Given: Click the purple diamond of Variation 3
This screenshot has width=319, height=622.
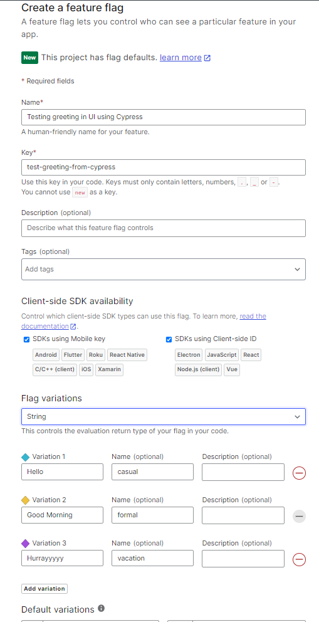Looking at the screenshot, I should pyautogui.click(x=25, y=544).
